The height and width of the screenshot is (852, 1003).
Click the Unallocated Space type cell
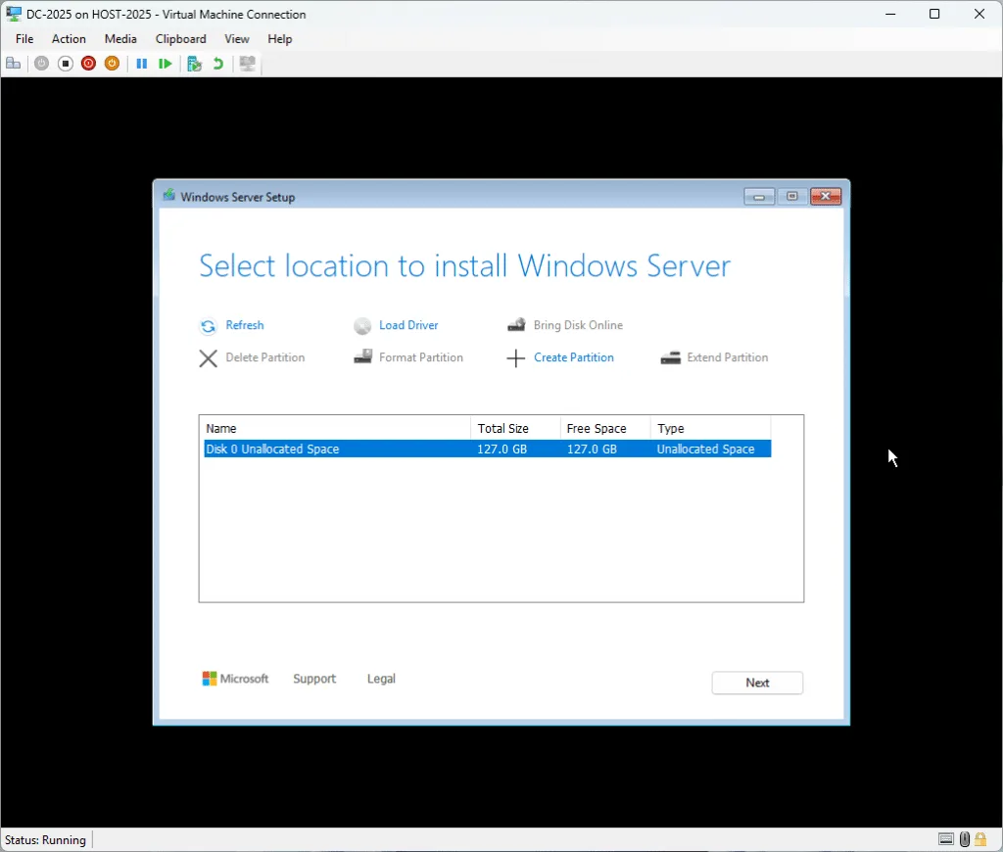705,450
